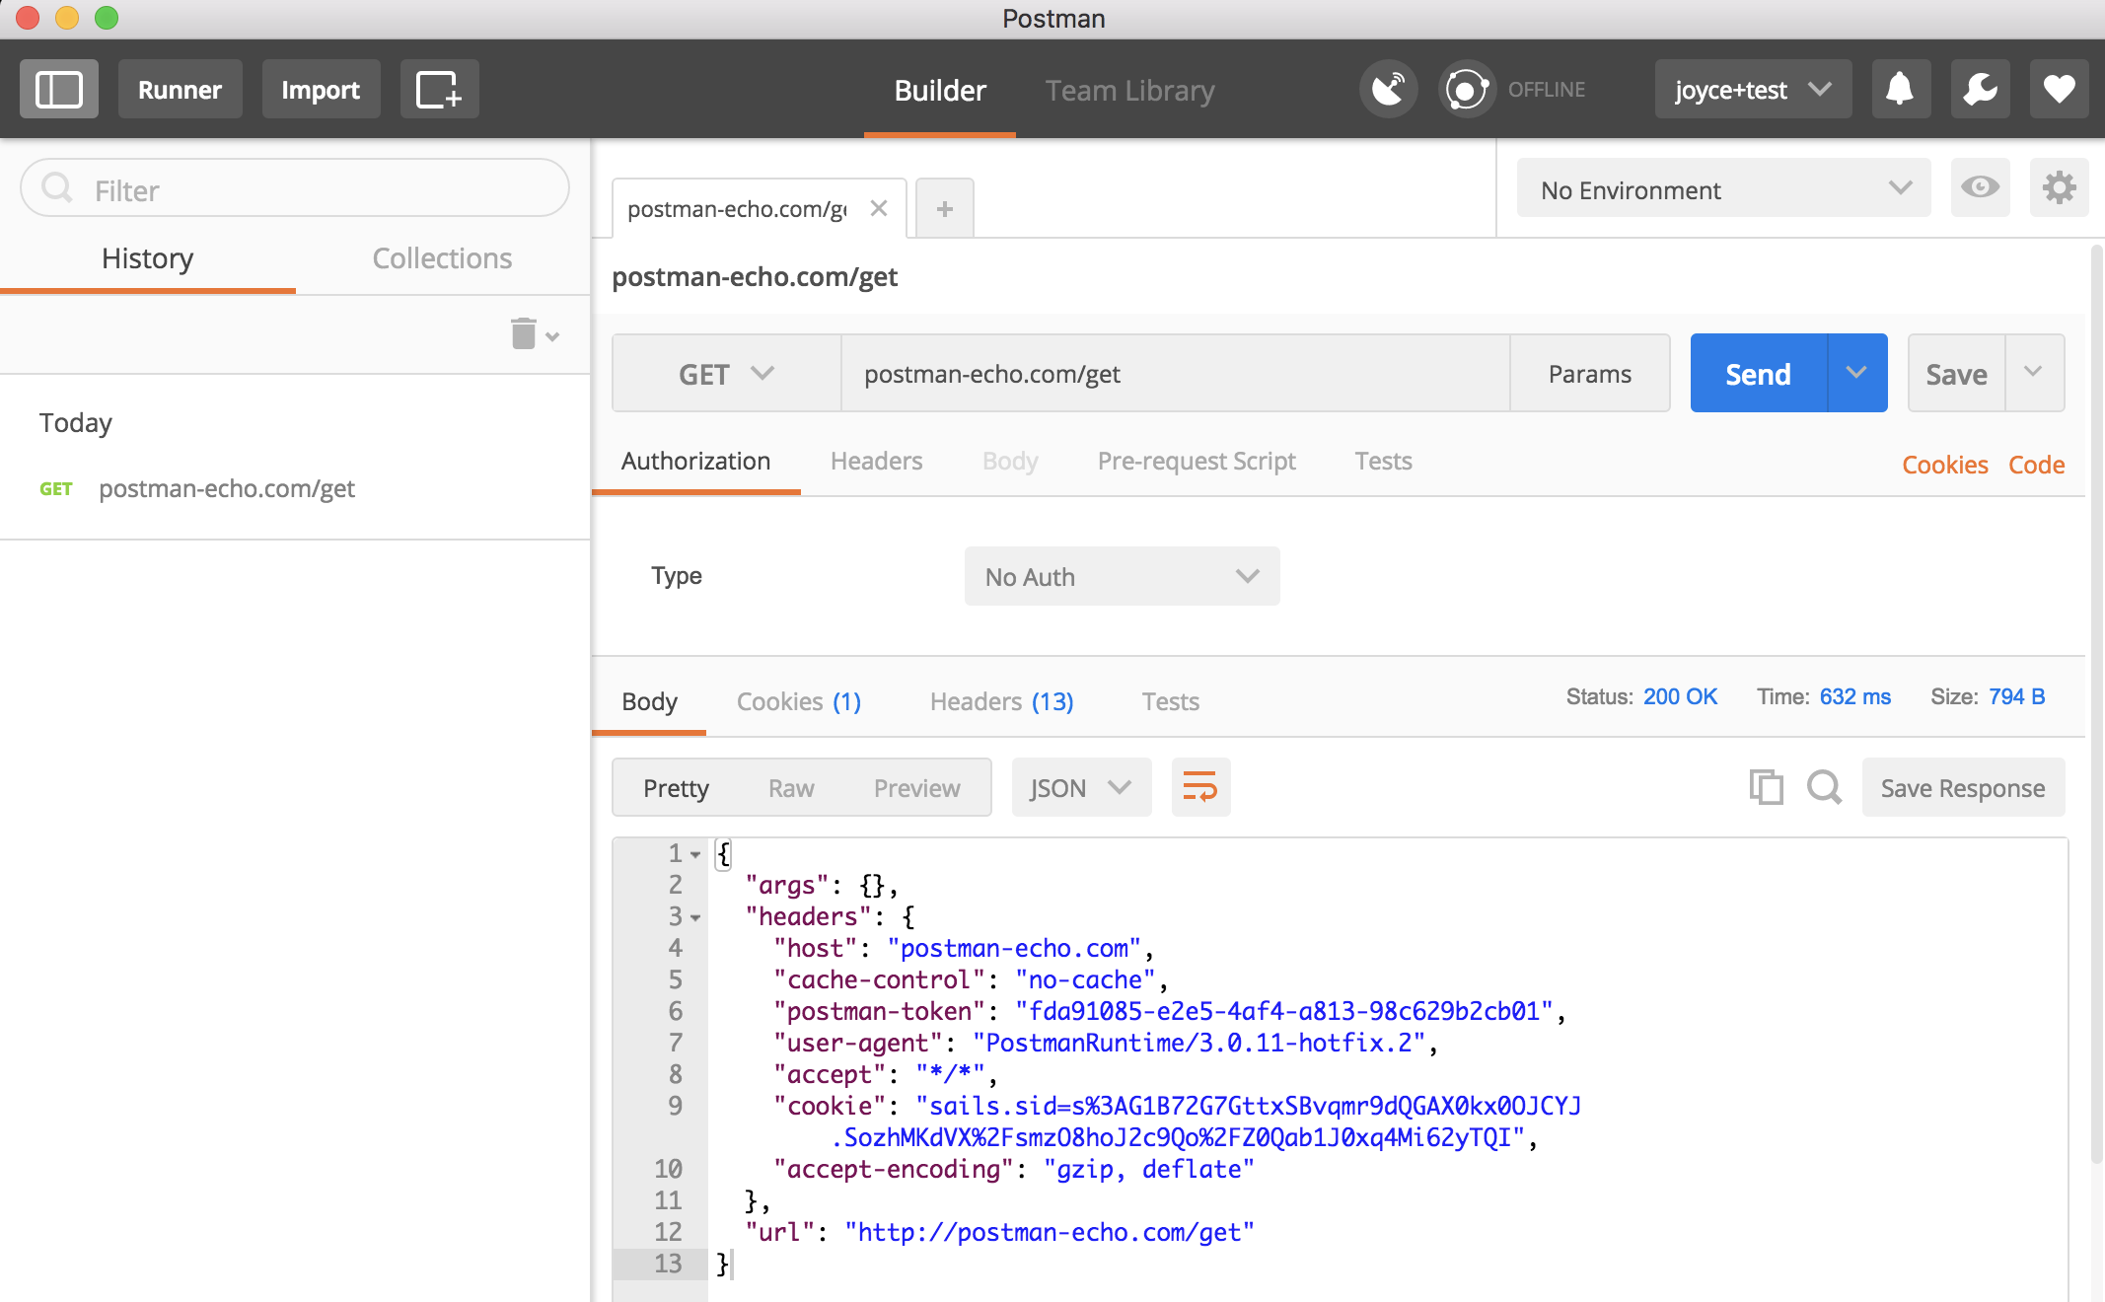Copy response with the clipboard icon
This screenshot has height=1302, width=2105.
tap(1766, 787)
